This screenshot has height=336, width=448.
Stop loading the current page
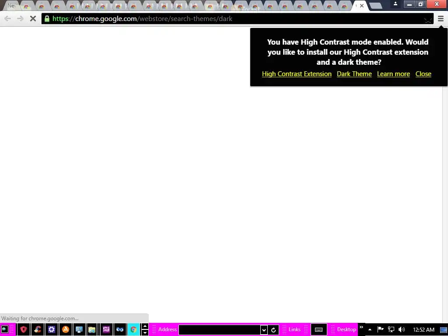point(33,19)
